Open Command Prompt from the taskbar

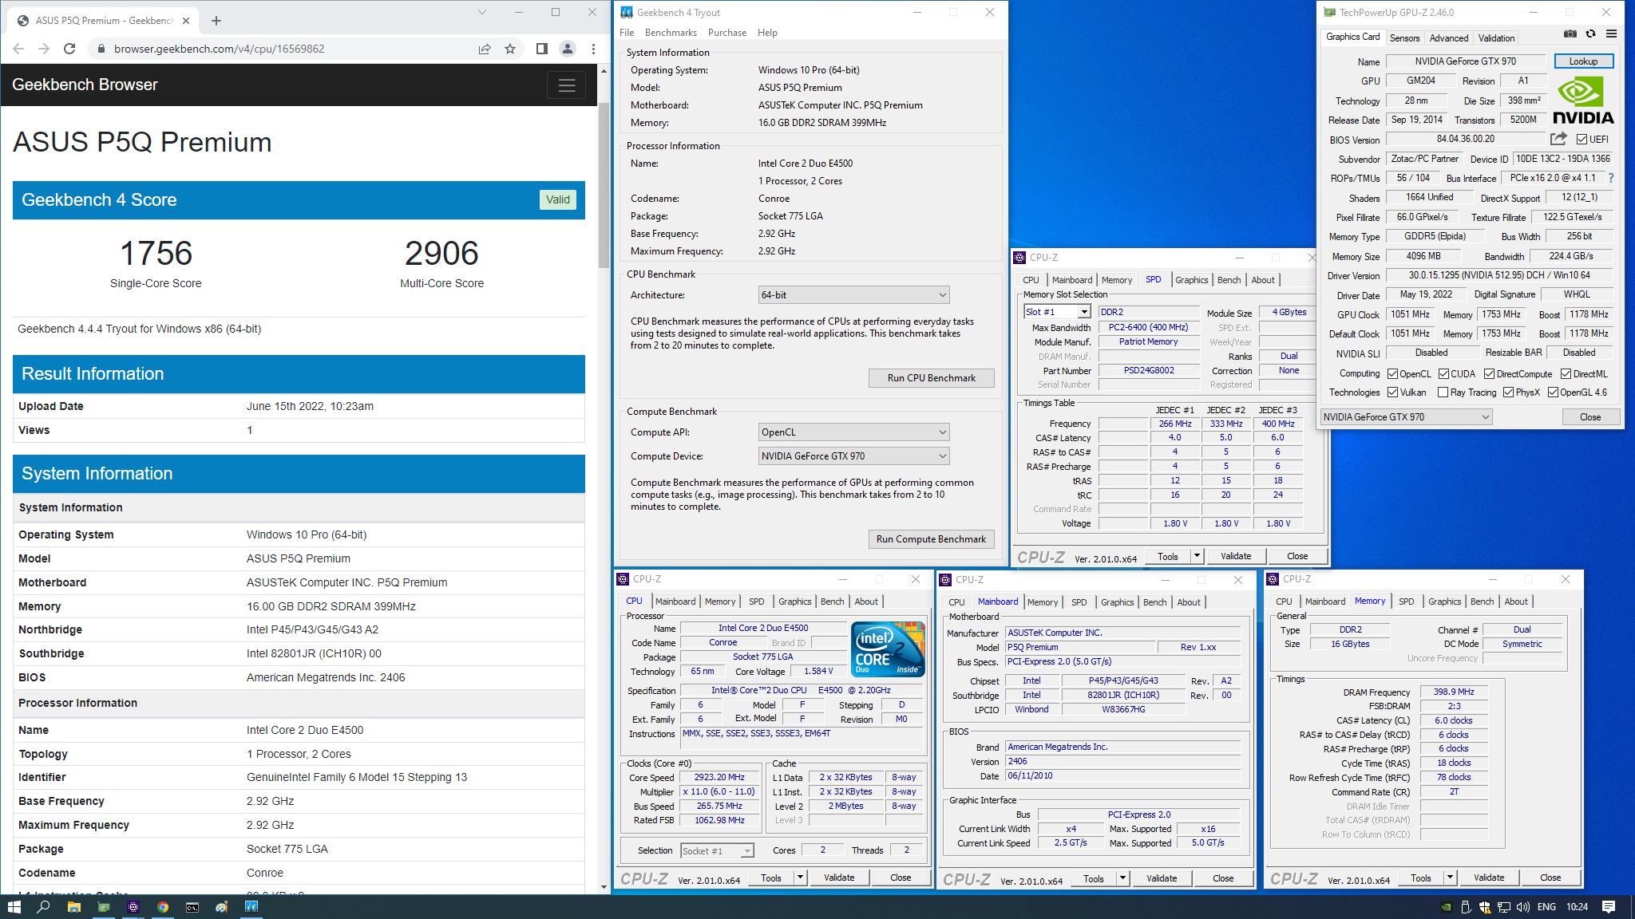coord(192,907)
